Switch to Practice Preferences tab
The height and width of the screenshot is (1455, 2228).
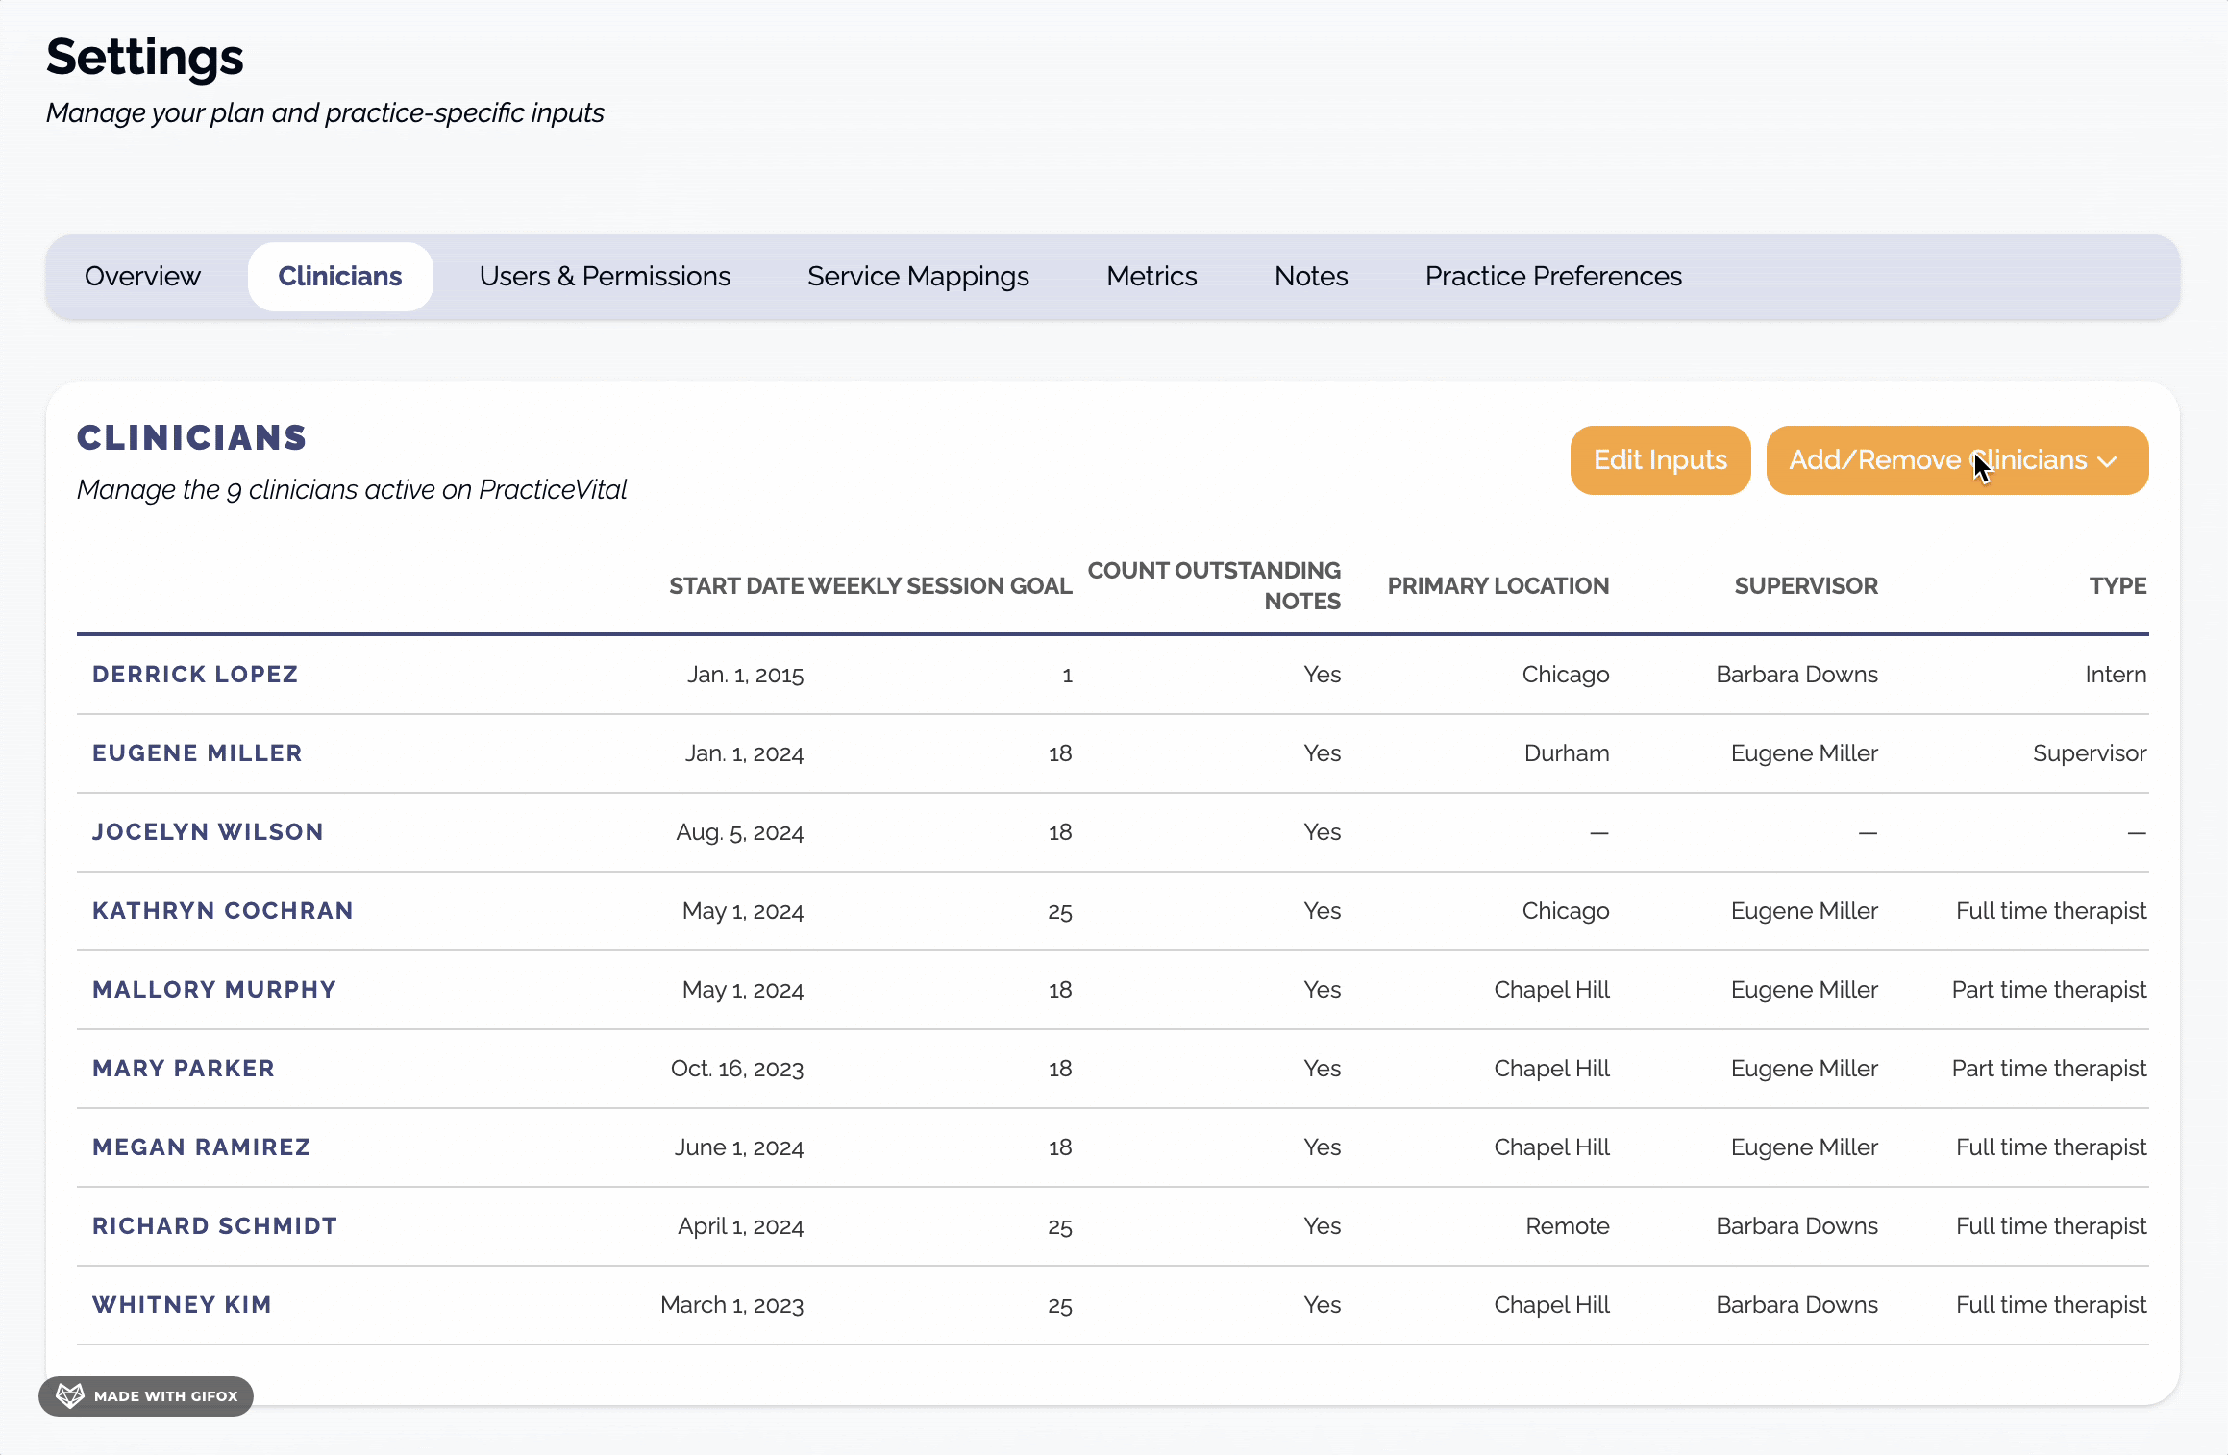(x=1553, y=277)
